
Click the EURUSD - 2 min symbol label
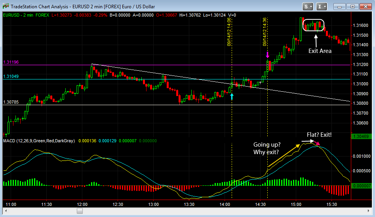pos(18,15)
